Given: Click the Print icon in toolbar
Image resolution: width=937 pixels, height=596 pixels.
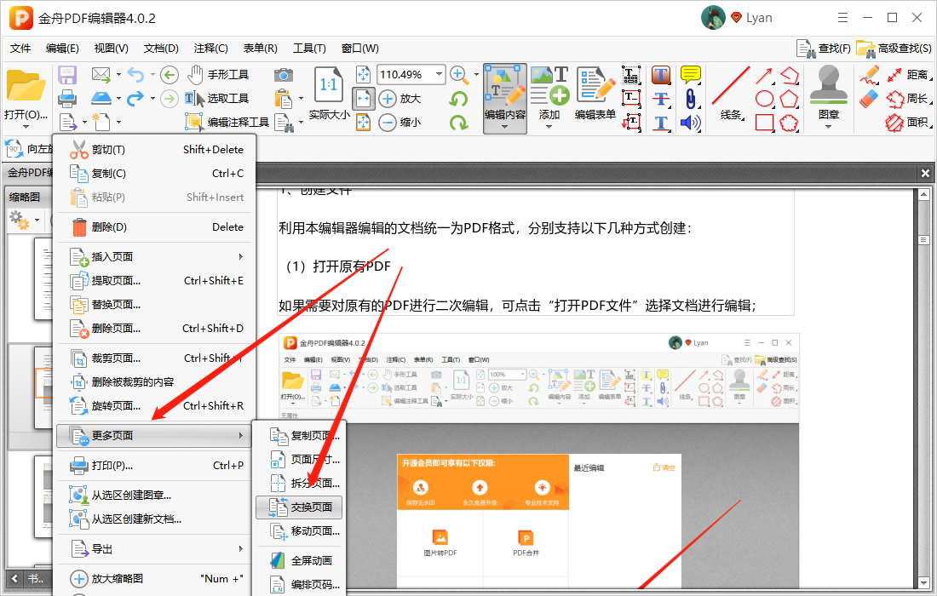Looking at the screenshot, I should click(x=67, y=98).
